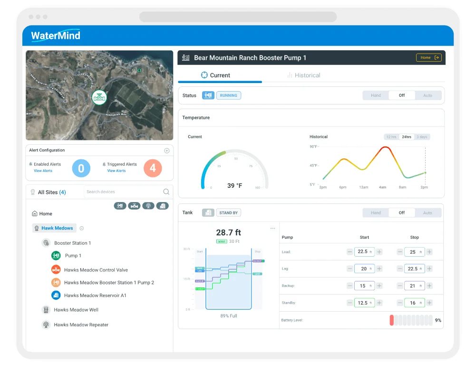Click the battery level bar
Screen dimensions: 476x370
point(411,320)
